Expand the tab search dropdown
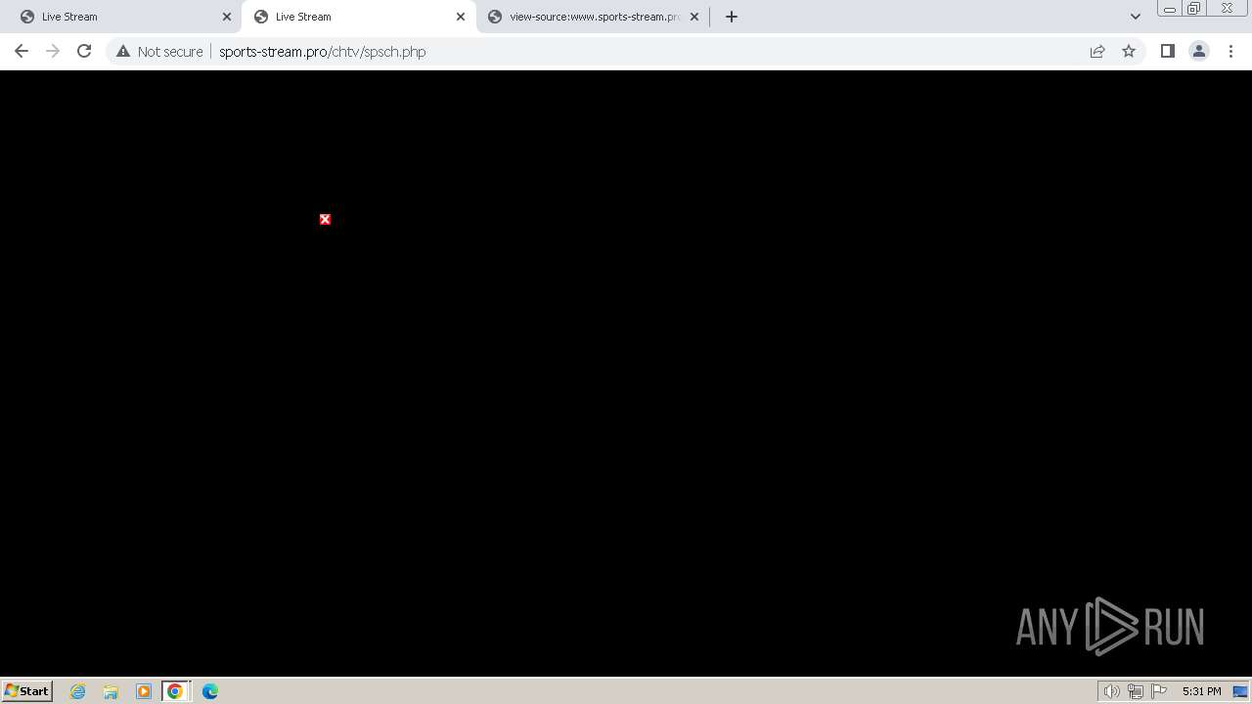The height and width of the screenshot is (704, 1252). click(x=1136, y=17)
